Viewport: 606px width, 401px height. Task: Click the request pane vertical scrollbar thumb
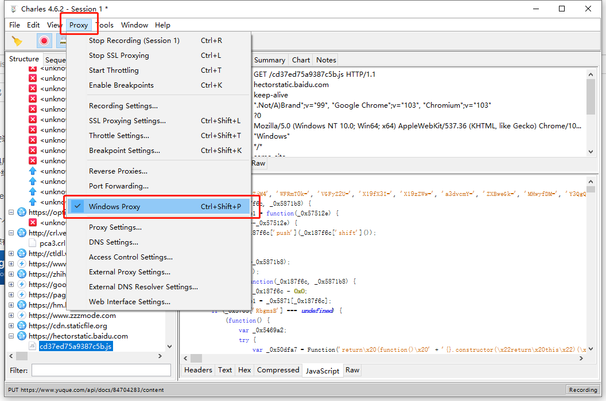click(x=591, y=97)
